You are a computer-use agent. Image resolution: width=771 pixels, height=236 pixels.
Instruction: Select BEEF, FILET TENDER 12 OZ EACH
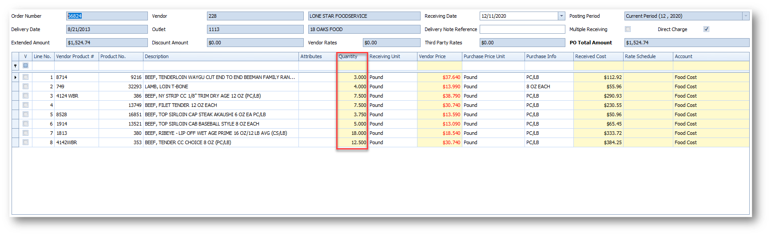(221, 105)
